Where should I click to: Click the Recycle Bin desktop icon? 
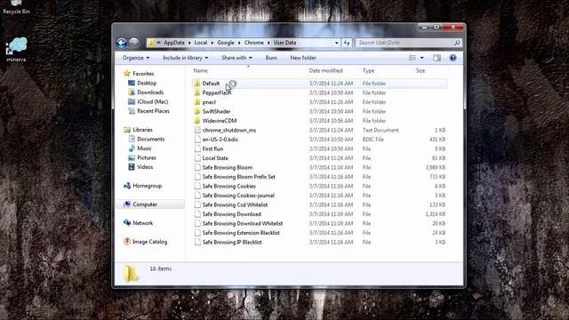coord(16,7)
